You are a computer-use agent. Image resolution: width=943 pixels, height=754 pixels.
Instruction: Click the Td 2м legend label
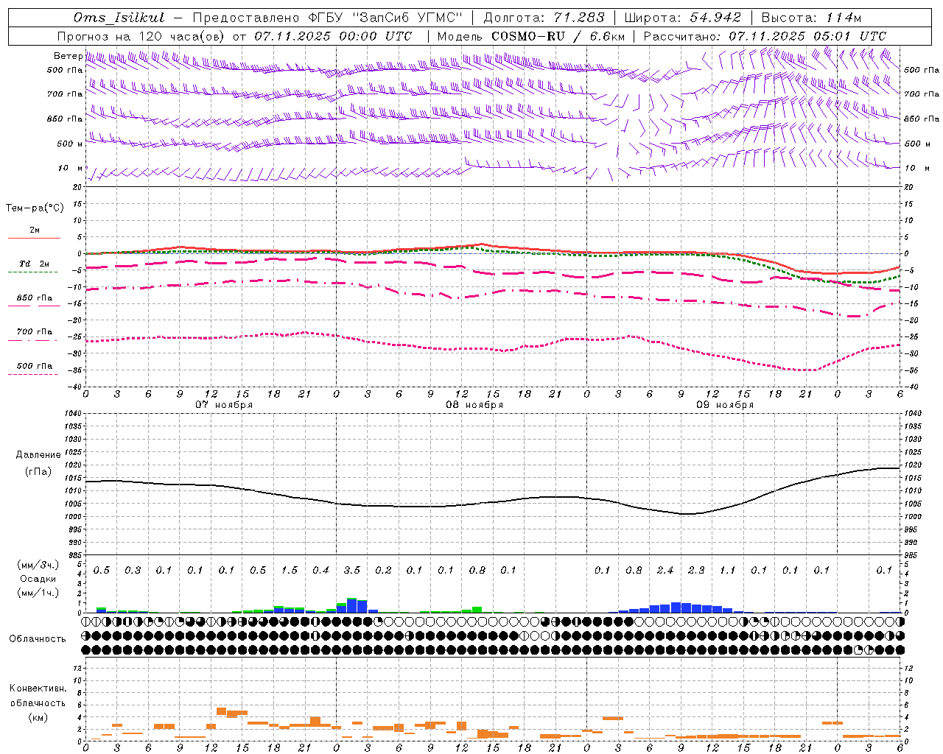(35, 264)
